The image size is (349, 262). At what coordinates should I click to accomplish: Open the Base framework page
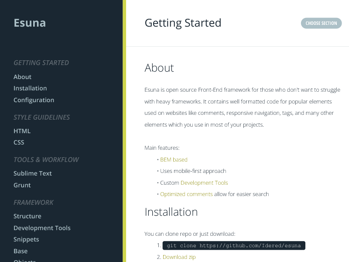pyautogui.click(x=21, y=251)
